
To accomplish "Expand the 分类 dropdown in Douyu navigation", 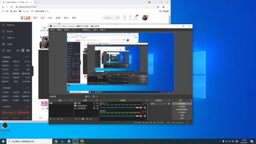I will click(50, 18).
